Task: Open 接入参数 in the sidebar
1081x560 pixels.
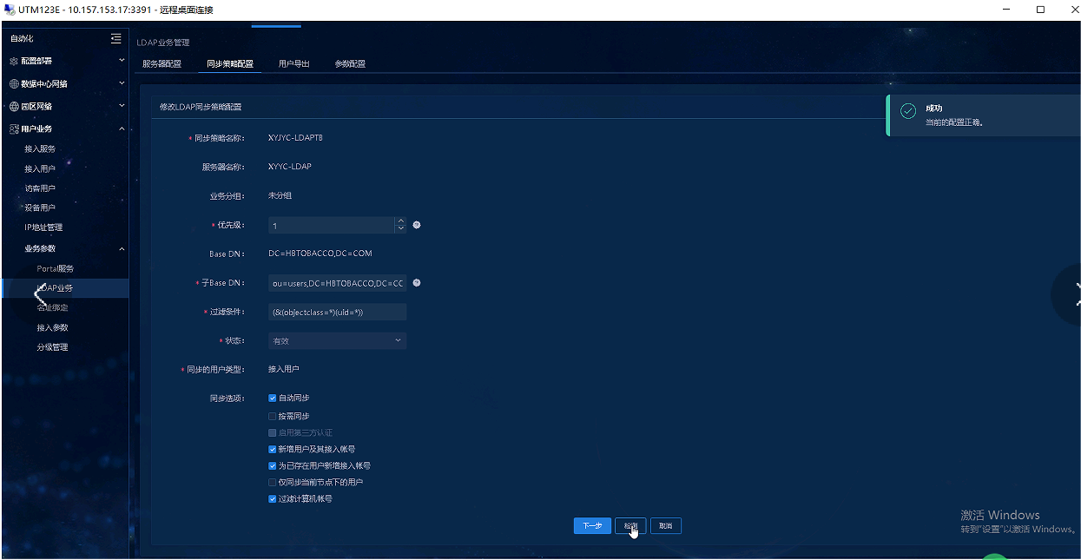Action: coord(52,327)
